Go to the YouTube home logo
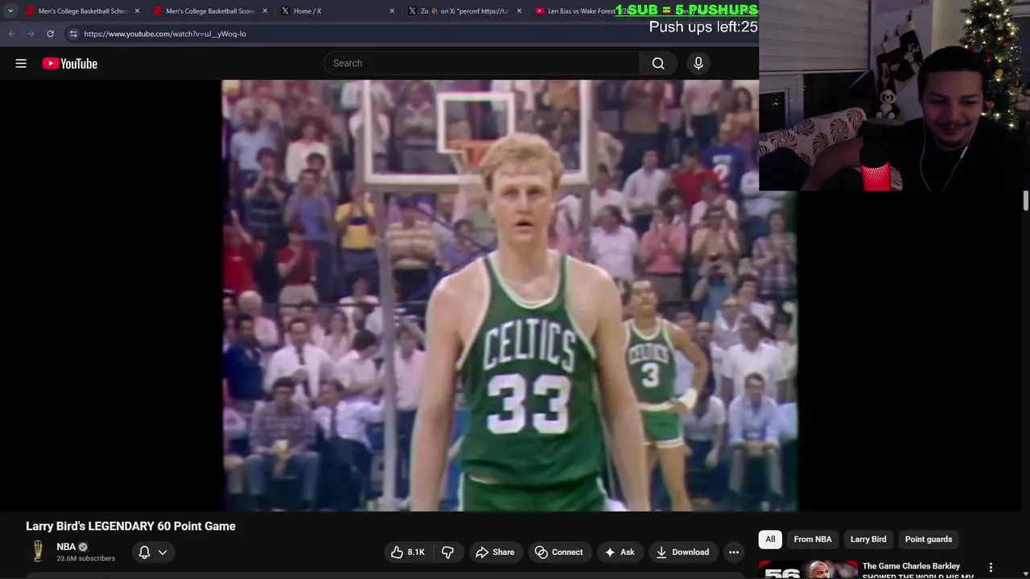 [x=70, y=64]
